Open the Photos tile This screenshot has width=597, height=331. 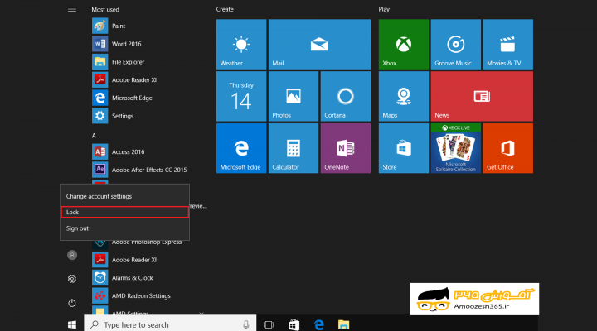pyautogui.click(x=294, y=96)
